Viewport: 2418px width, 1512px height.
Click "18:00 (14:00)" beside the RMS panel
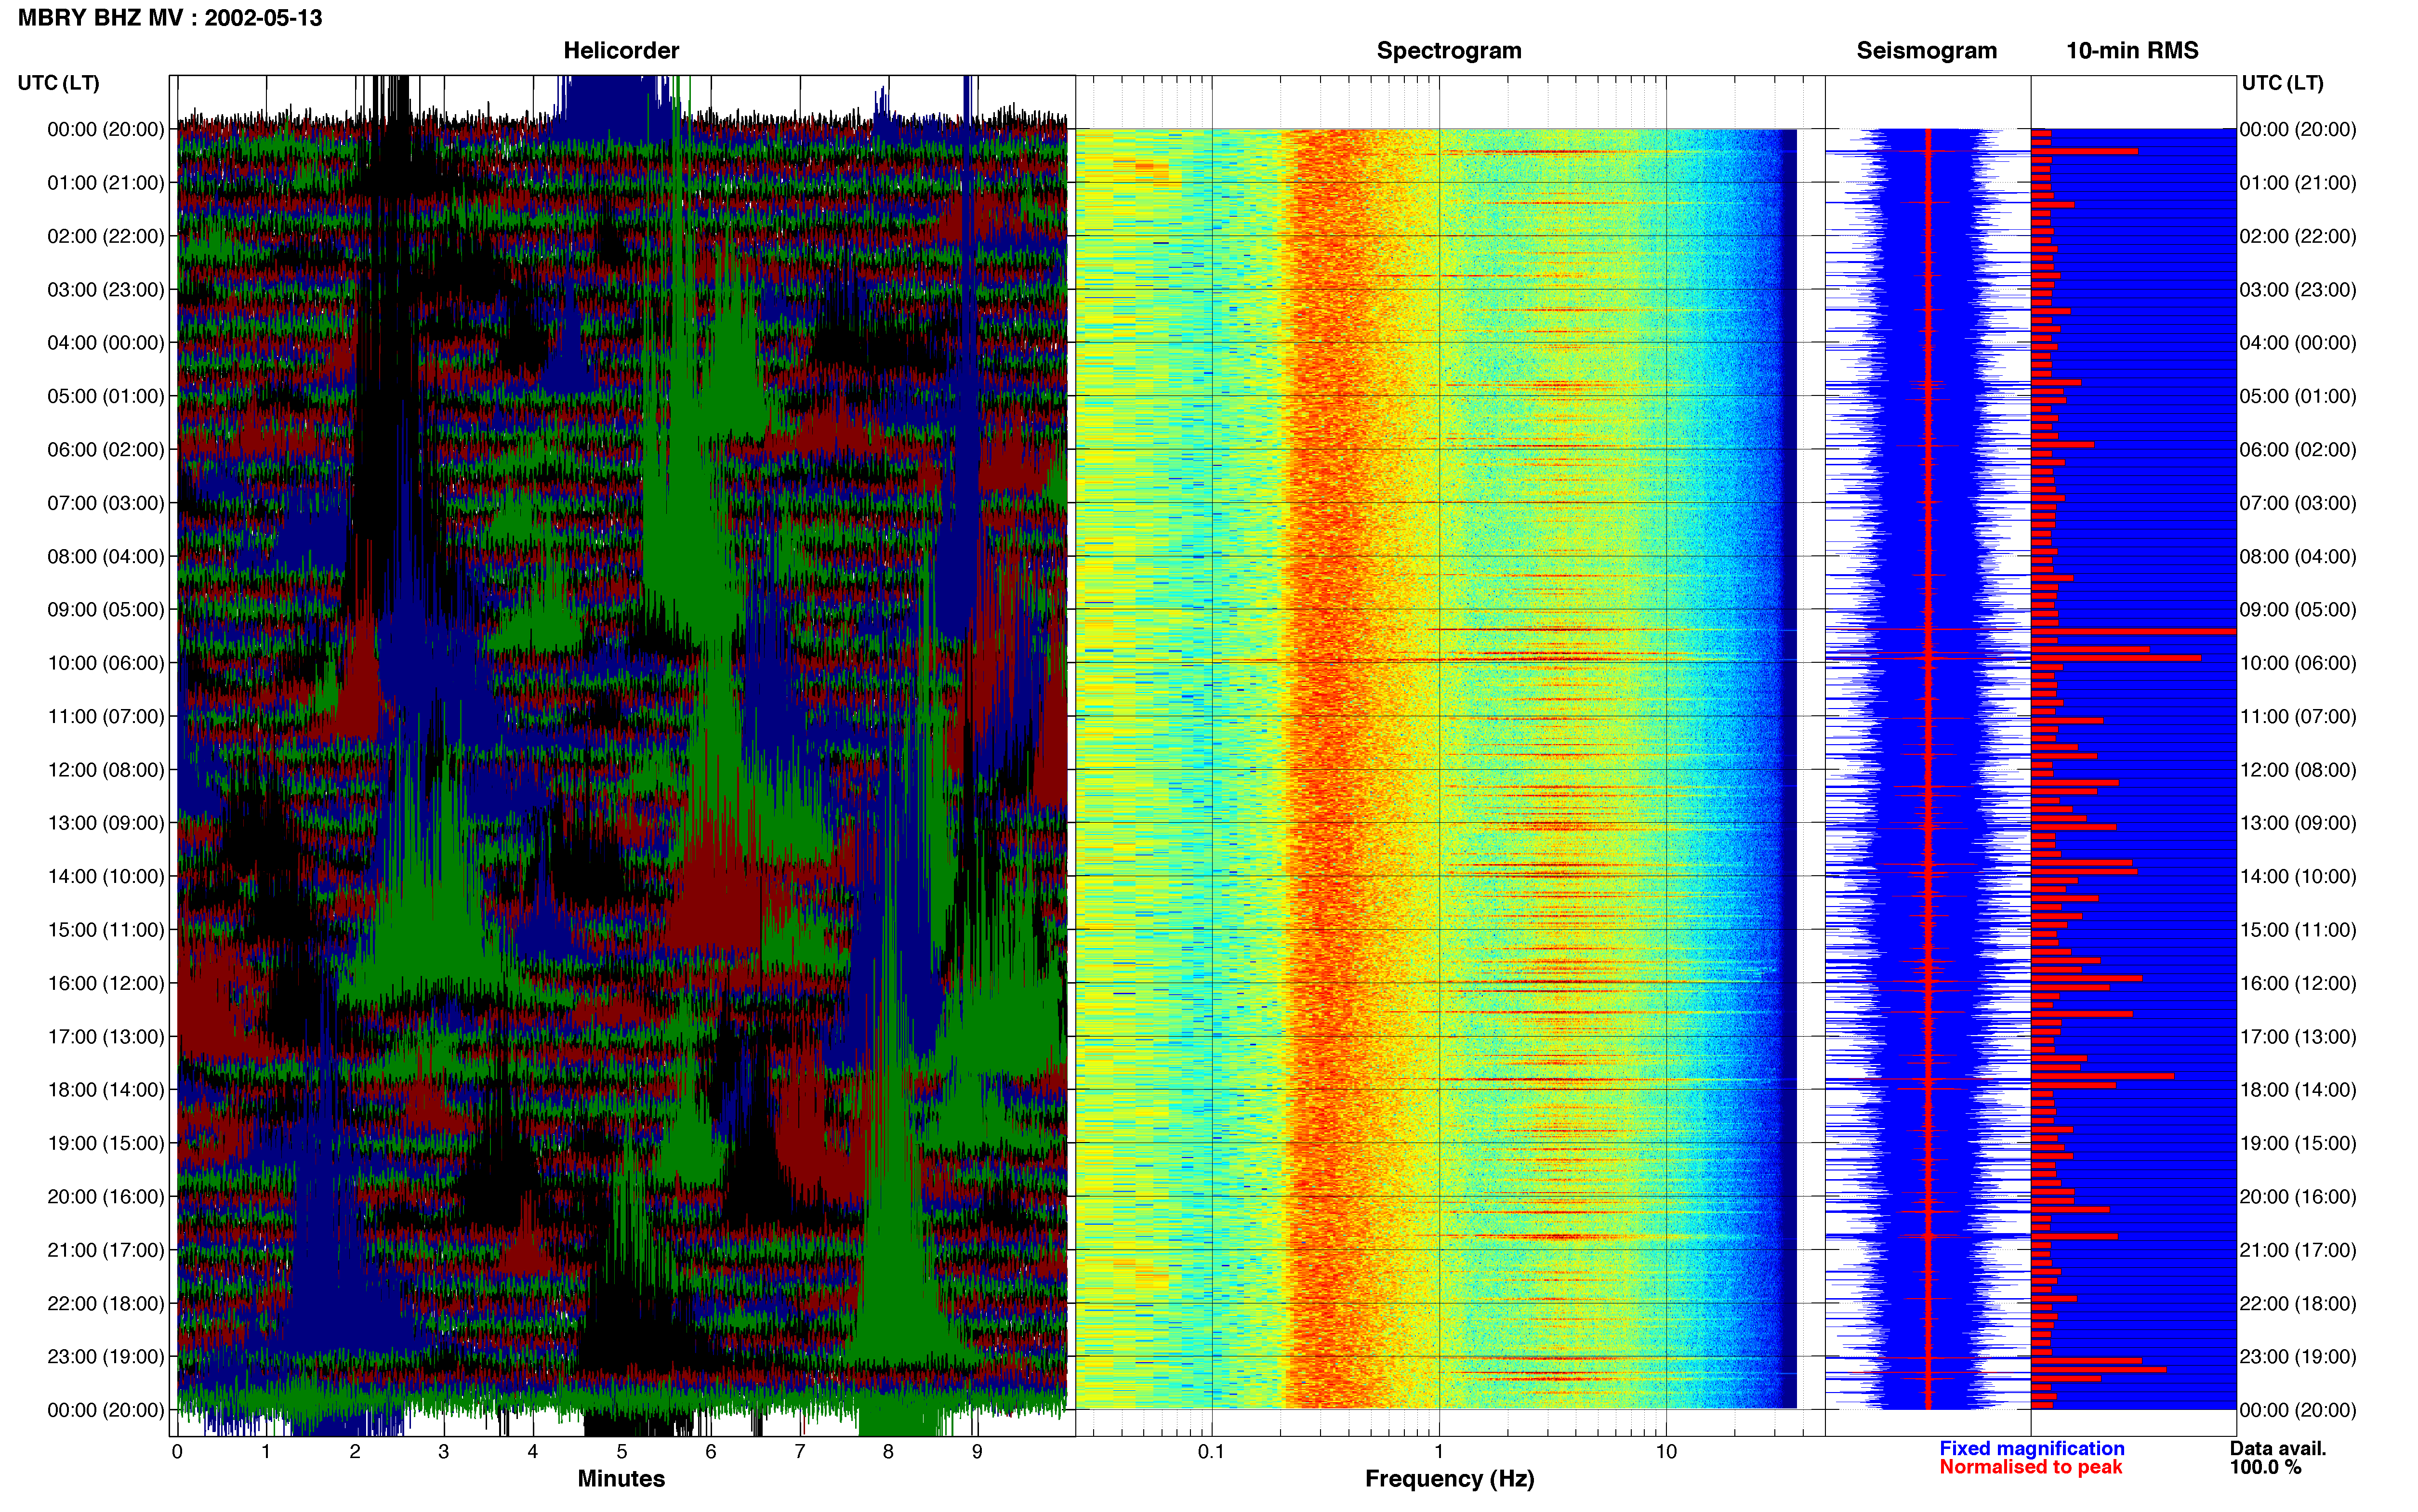click(2298, 1090)
